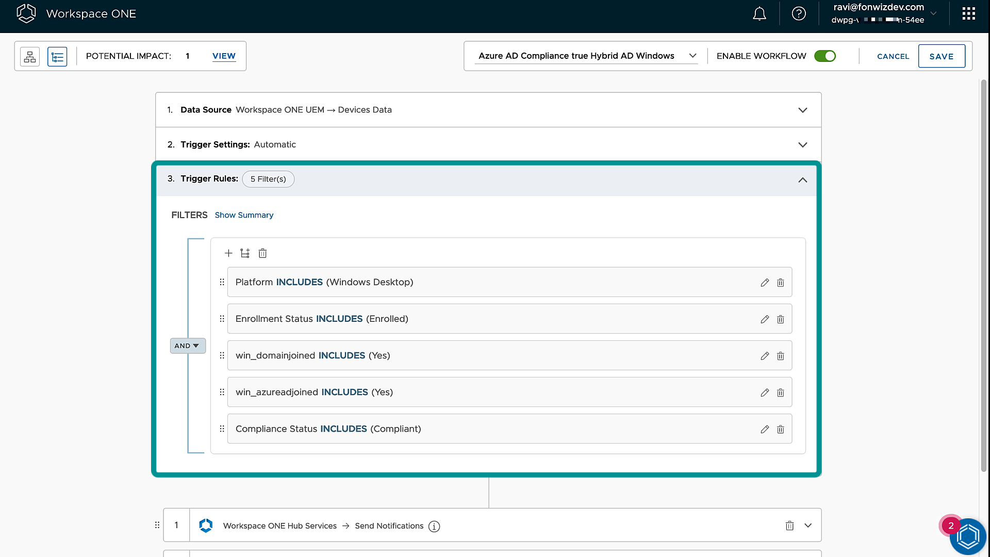Screen dimensions: 990x557
Task: Open the help question mark icon
Action: point(799,14)
